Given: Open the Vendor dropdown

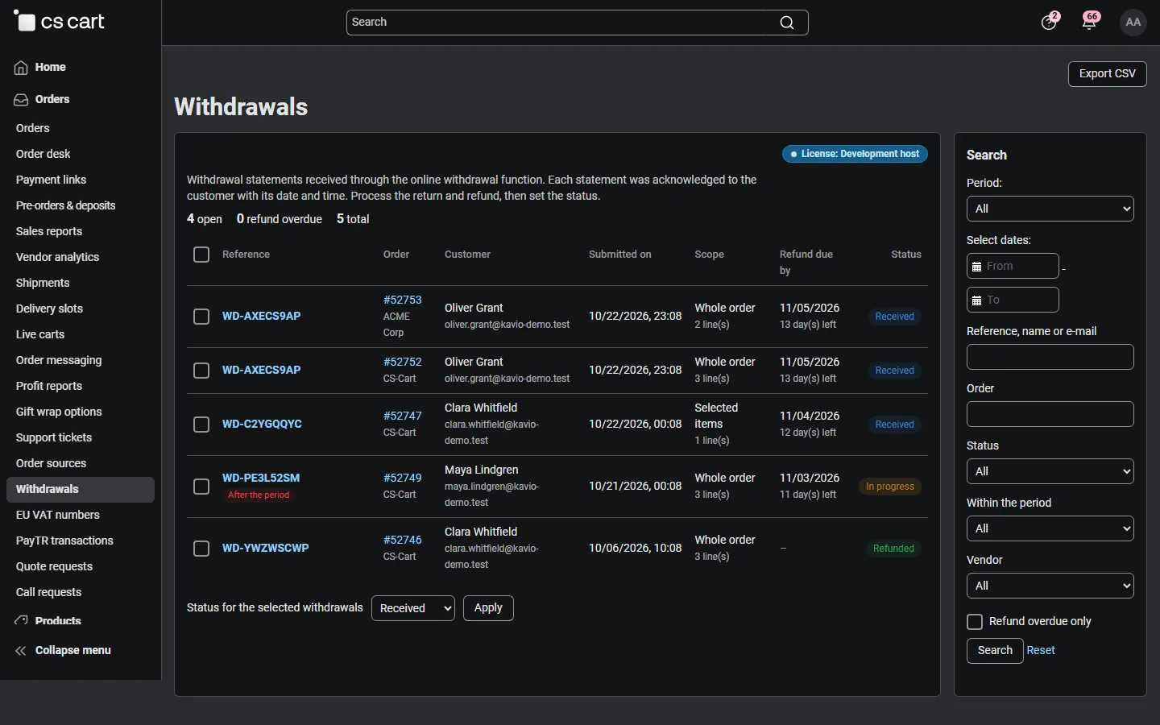Looking at the screenshot, I should click(x=1050, y=586).
